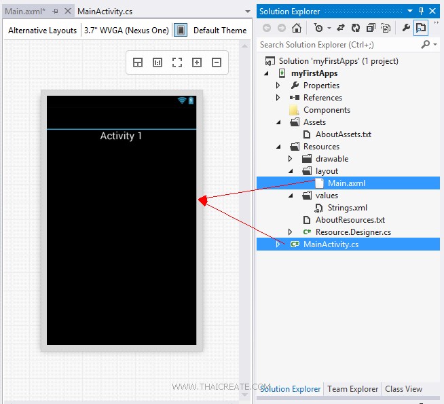
Task: Select AboutResources.txt file
Action: point(350,220)
